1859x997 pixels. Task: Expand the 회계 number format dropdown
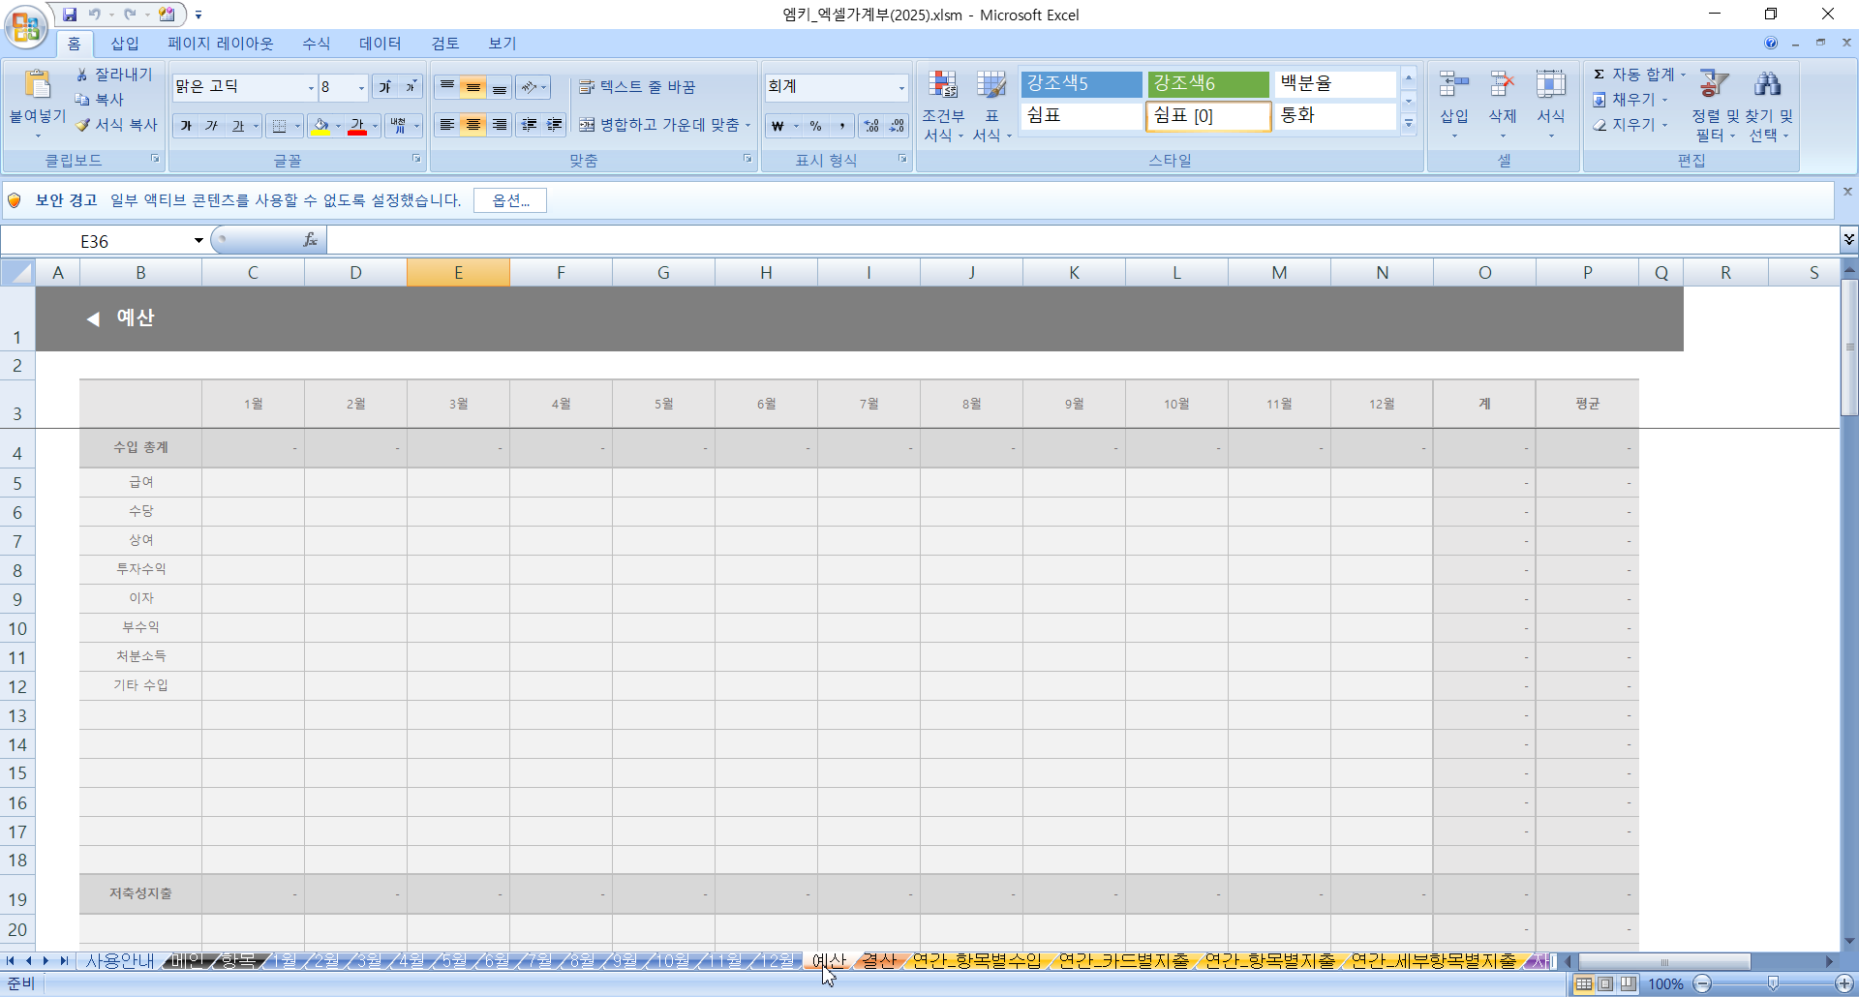[901, 87]
